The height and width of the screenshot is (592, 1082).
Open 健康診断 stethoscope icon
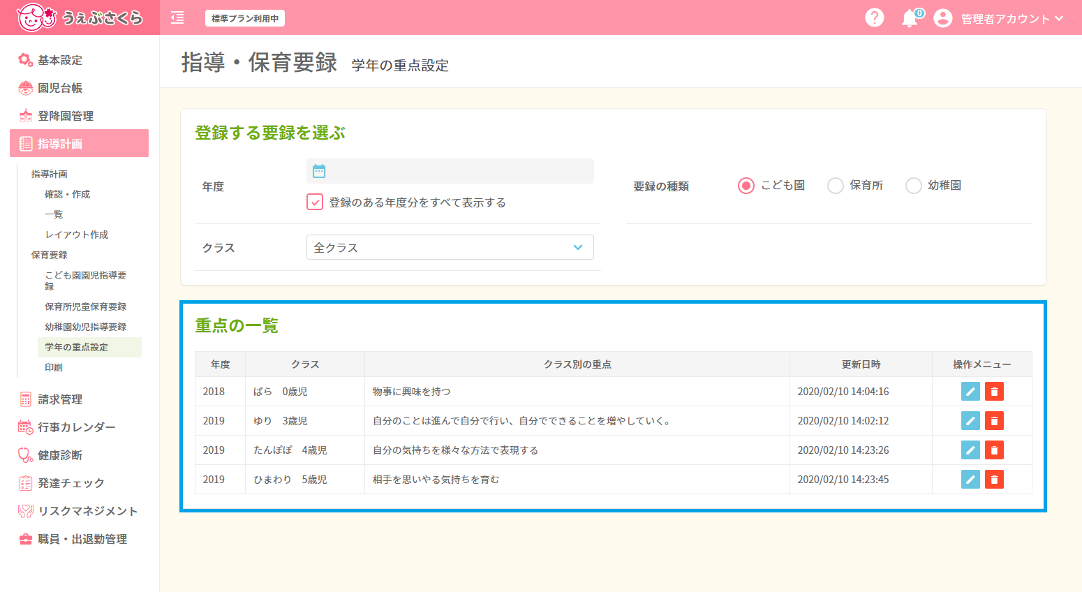26,455
